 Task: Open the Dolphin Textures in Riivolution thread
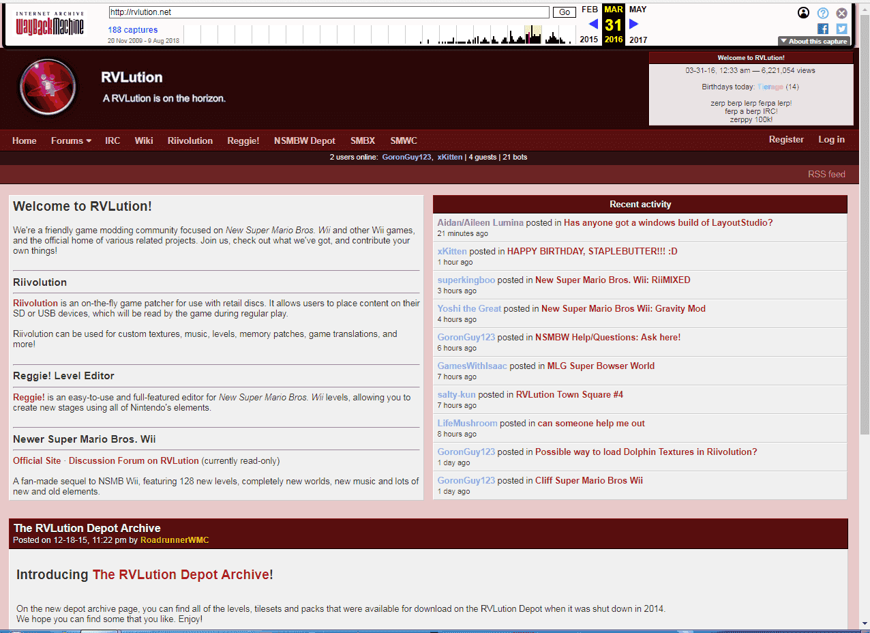pos(646,452)
